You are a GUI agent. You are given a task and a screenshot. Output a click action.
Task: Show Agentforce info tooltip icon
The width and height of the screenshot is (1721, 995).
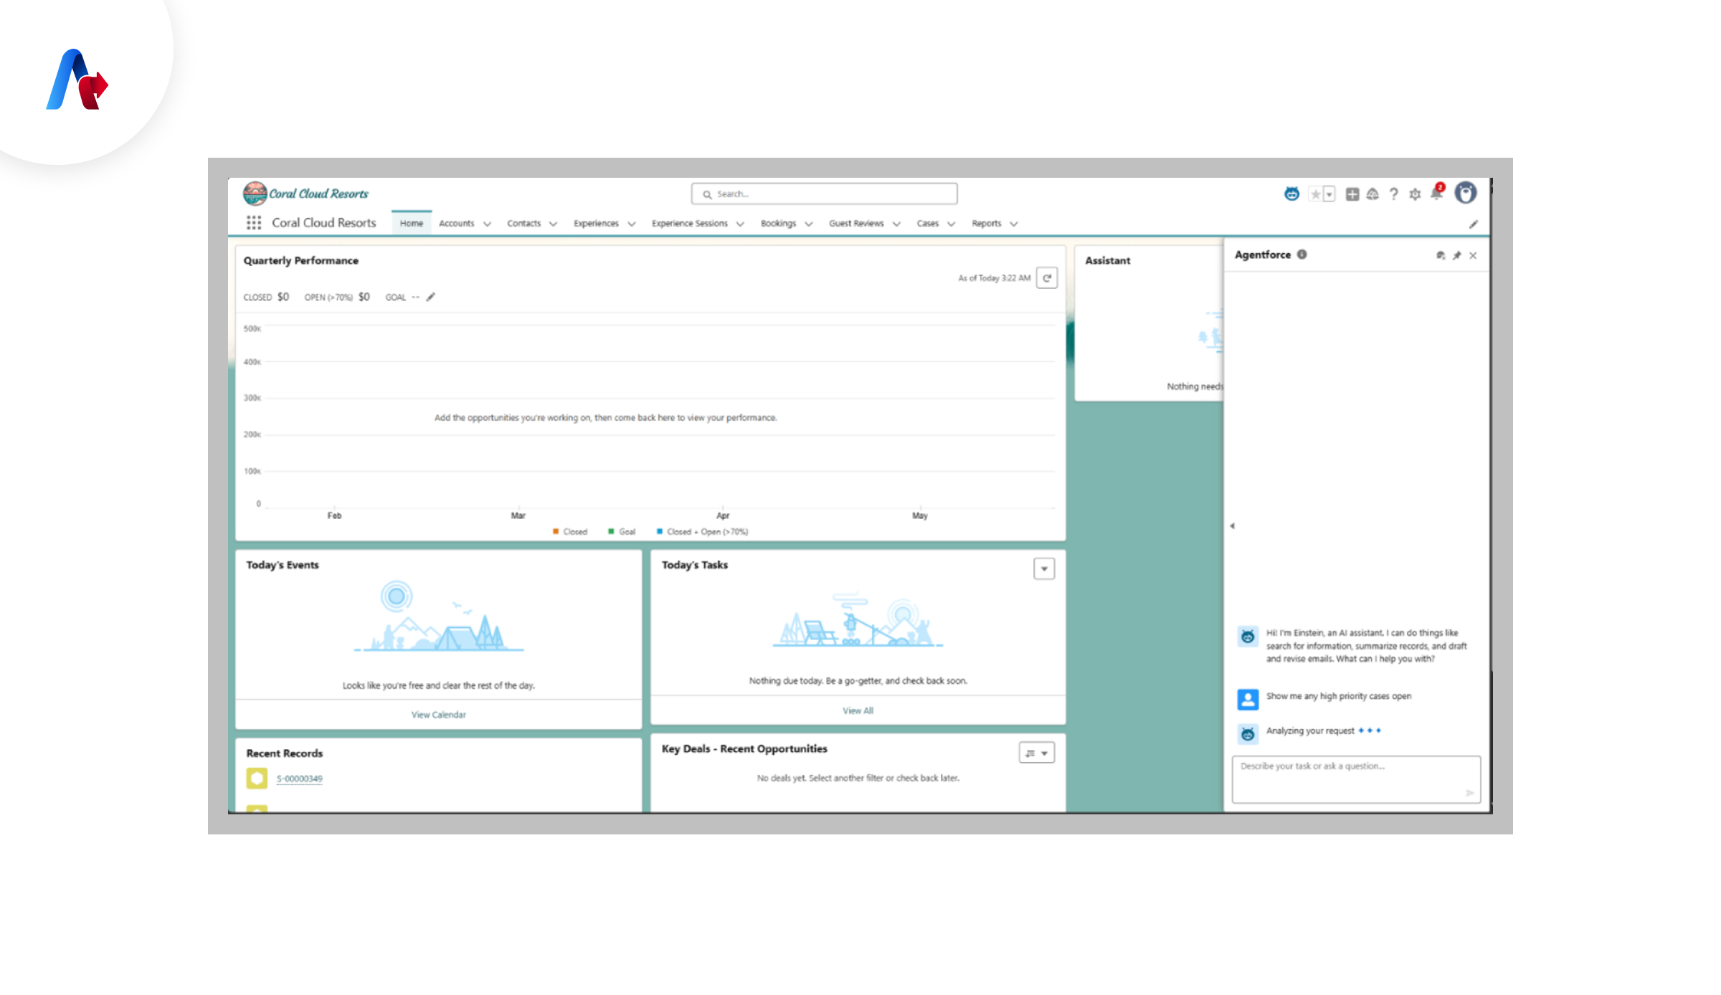1302,254
